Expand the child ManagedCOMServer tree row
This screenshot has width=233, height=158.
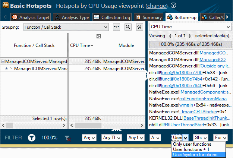7,69
